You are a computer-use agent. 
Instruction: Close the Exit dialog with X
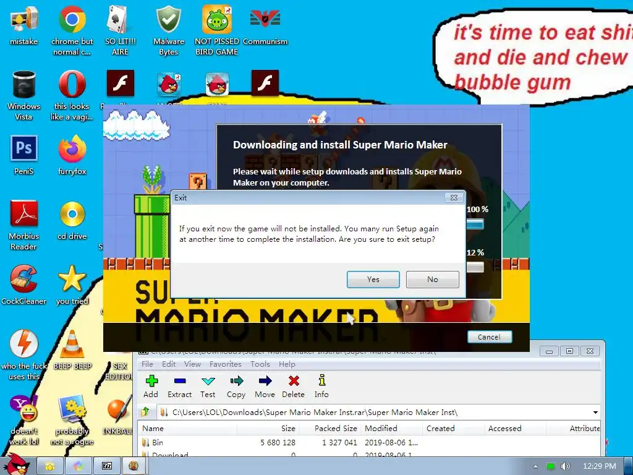coord(454,197)
